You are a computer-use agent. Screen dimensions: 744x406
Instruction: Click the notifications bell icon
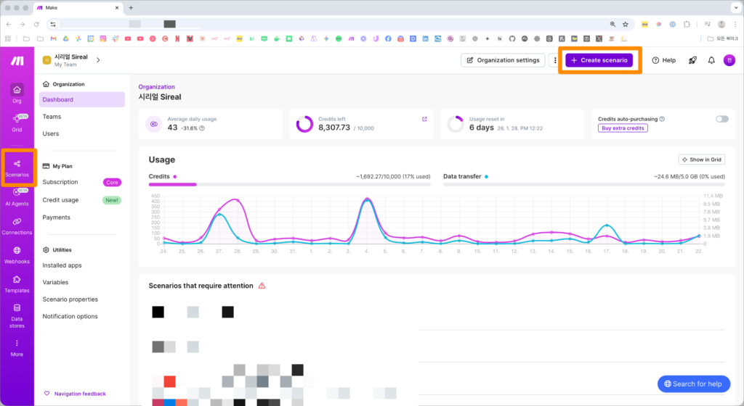point(711,60)
